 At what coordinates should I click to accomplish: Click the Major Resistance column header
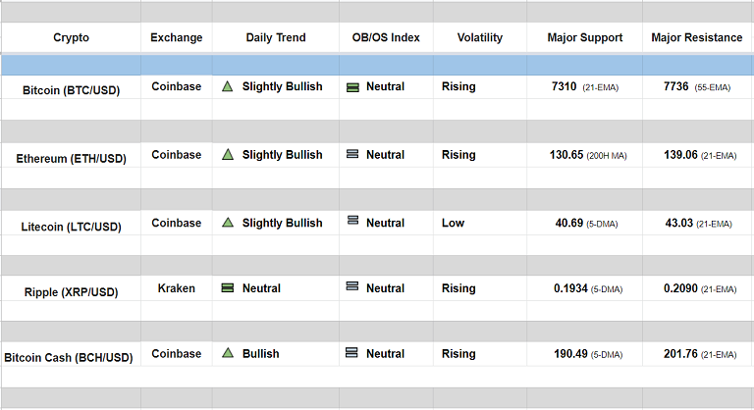696,38
